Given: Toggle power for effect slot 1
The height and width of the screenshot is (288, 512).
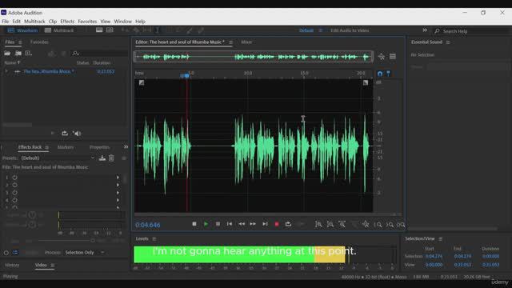Looking at the screenshot, I should [x=14, y=178].
